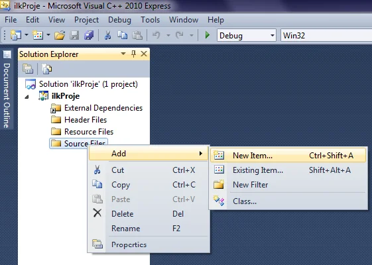This screenshot has height=265, width=372.
Task: Click the New Project toolbar icon
Action: 16,35
